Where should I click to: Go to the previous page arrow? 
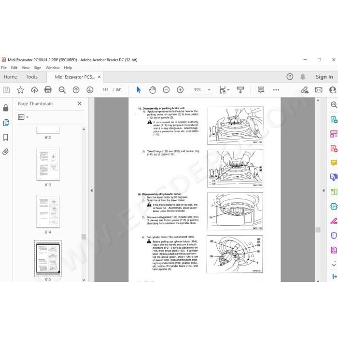pos(76,90)
